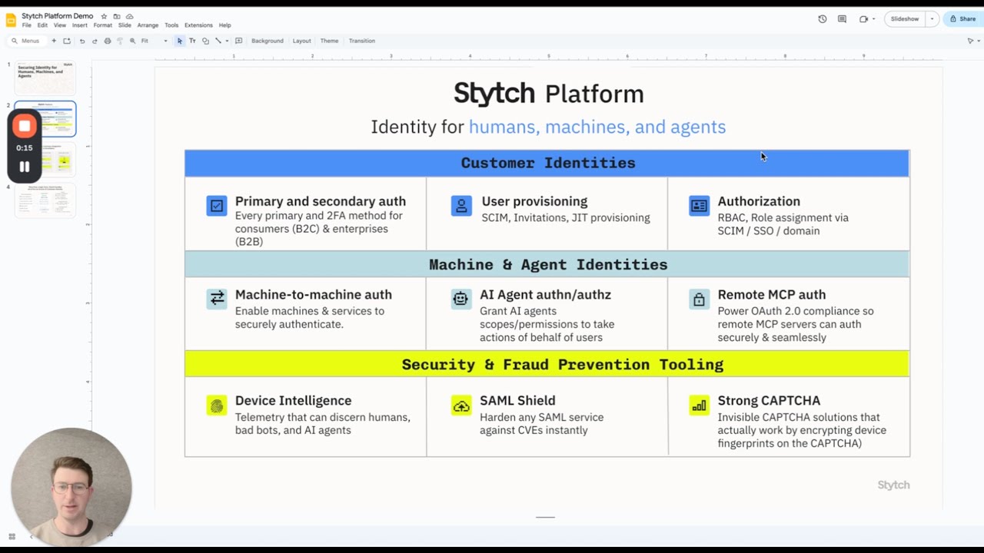The image size is (984, 553).
Task: Select the robot icon beside AI Agent authn/authz
Action: click(460, 299)
